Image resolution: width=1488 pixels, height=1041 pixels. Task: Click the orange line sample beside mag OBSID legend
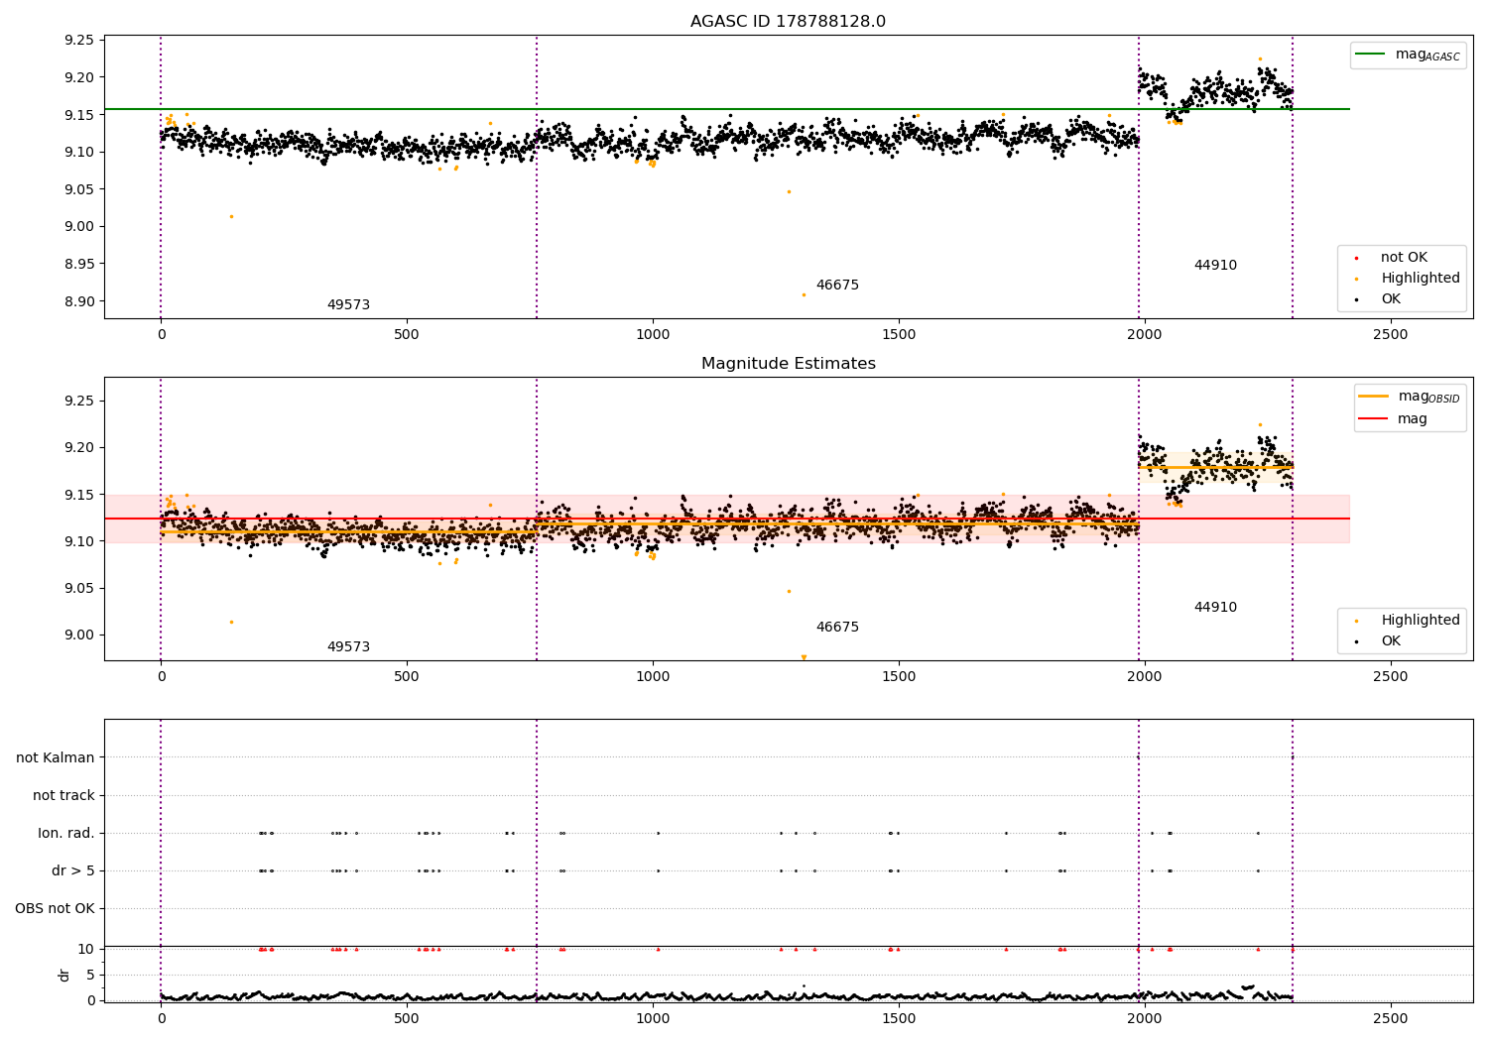tap(1374, 397)
